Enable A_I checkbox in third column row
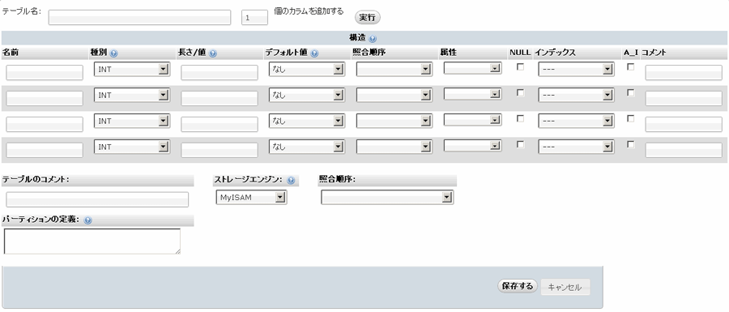 (630, 118)
